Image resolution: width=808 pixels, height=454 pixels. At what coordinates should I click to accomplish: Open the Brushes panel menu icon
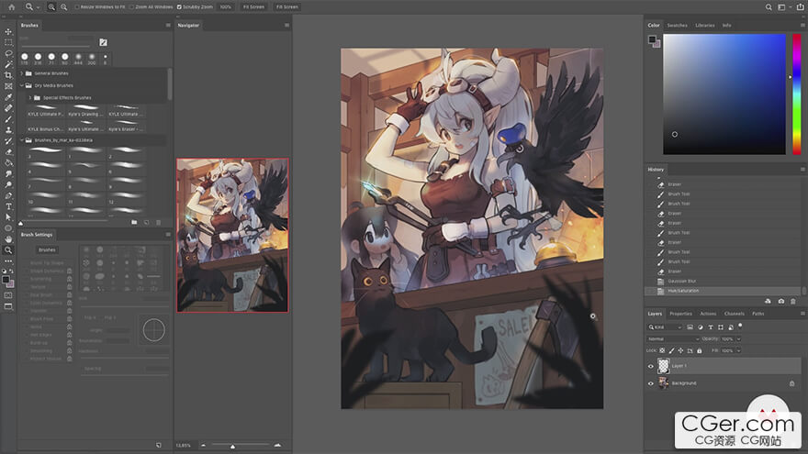[168, 26]
